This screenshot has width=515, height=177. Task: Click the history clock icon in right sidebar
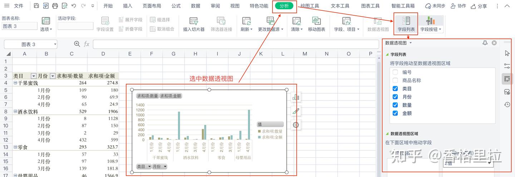tap(507, 105)
